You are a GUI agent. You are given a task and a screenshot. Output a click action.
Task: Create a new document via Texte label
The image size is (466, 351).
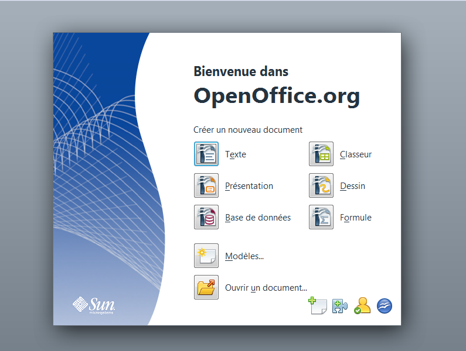click(x=236, y=155)
